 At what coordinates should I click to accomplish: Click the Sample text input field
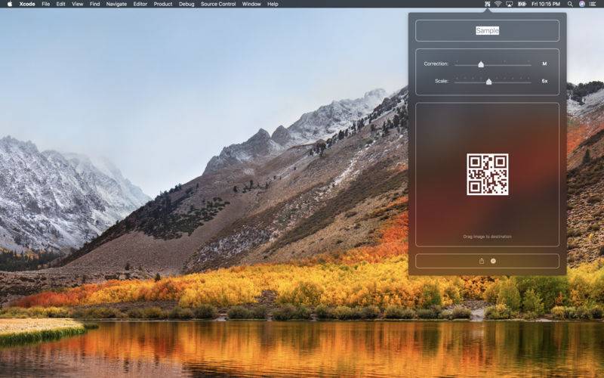click(x=487, y=30)
